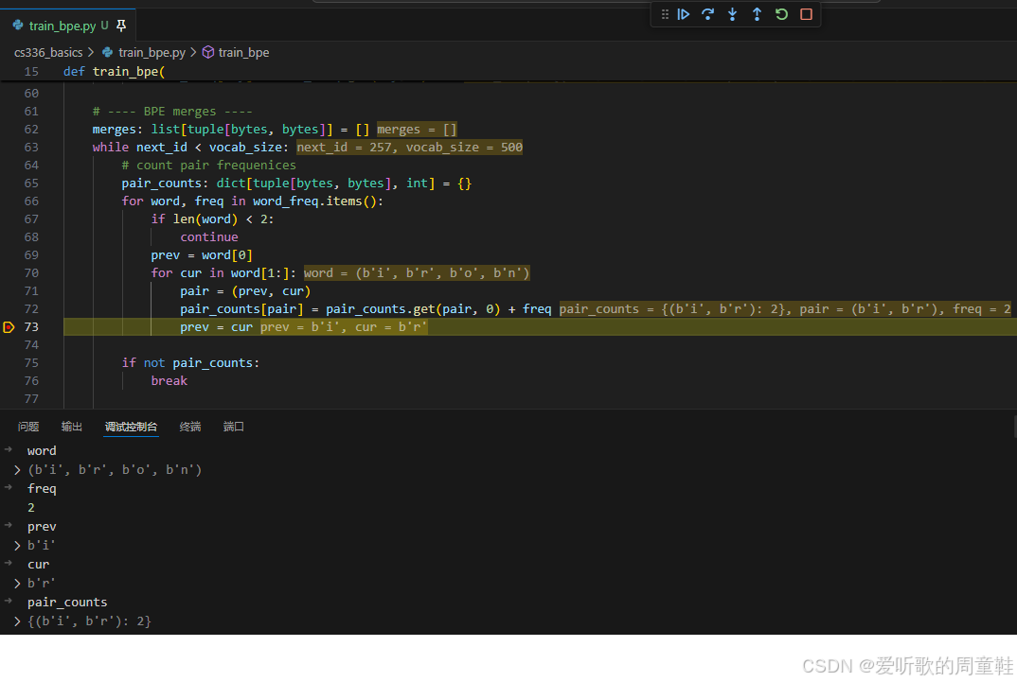Screen dimensions: 1017x682
Task: Click 'while next_id < vocab_size:' line
Action: point(190,147)
